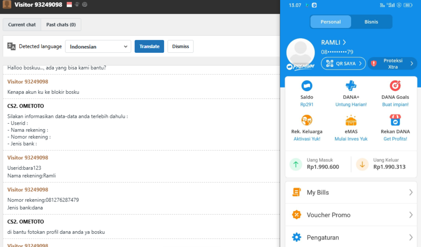Screen dimensions: 421x247
Task: Click the Get Profits! link
Action: (395, 139)
